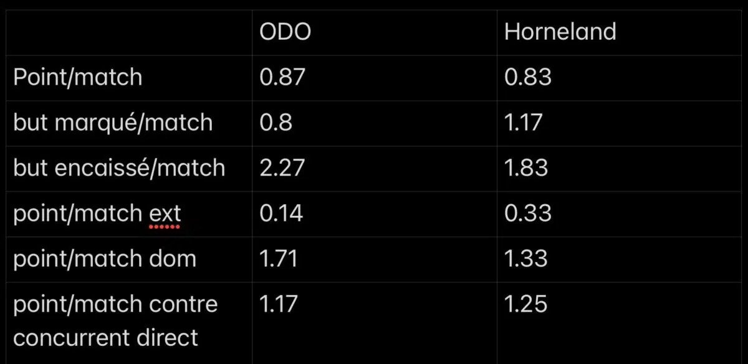This screenshot has height=364, width=748.
Task: Select the point/match contre concurrent direct label
Action: (x=115, y=320)
